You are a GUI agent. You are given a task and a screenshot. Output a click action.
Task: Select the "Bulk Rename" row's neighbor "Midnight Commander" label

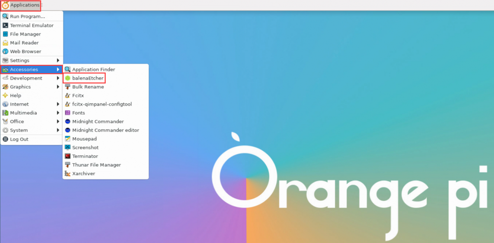pyautogui.click(x=98, y=121)
